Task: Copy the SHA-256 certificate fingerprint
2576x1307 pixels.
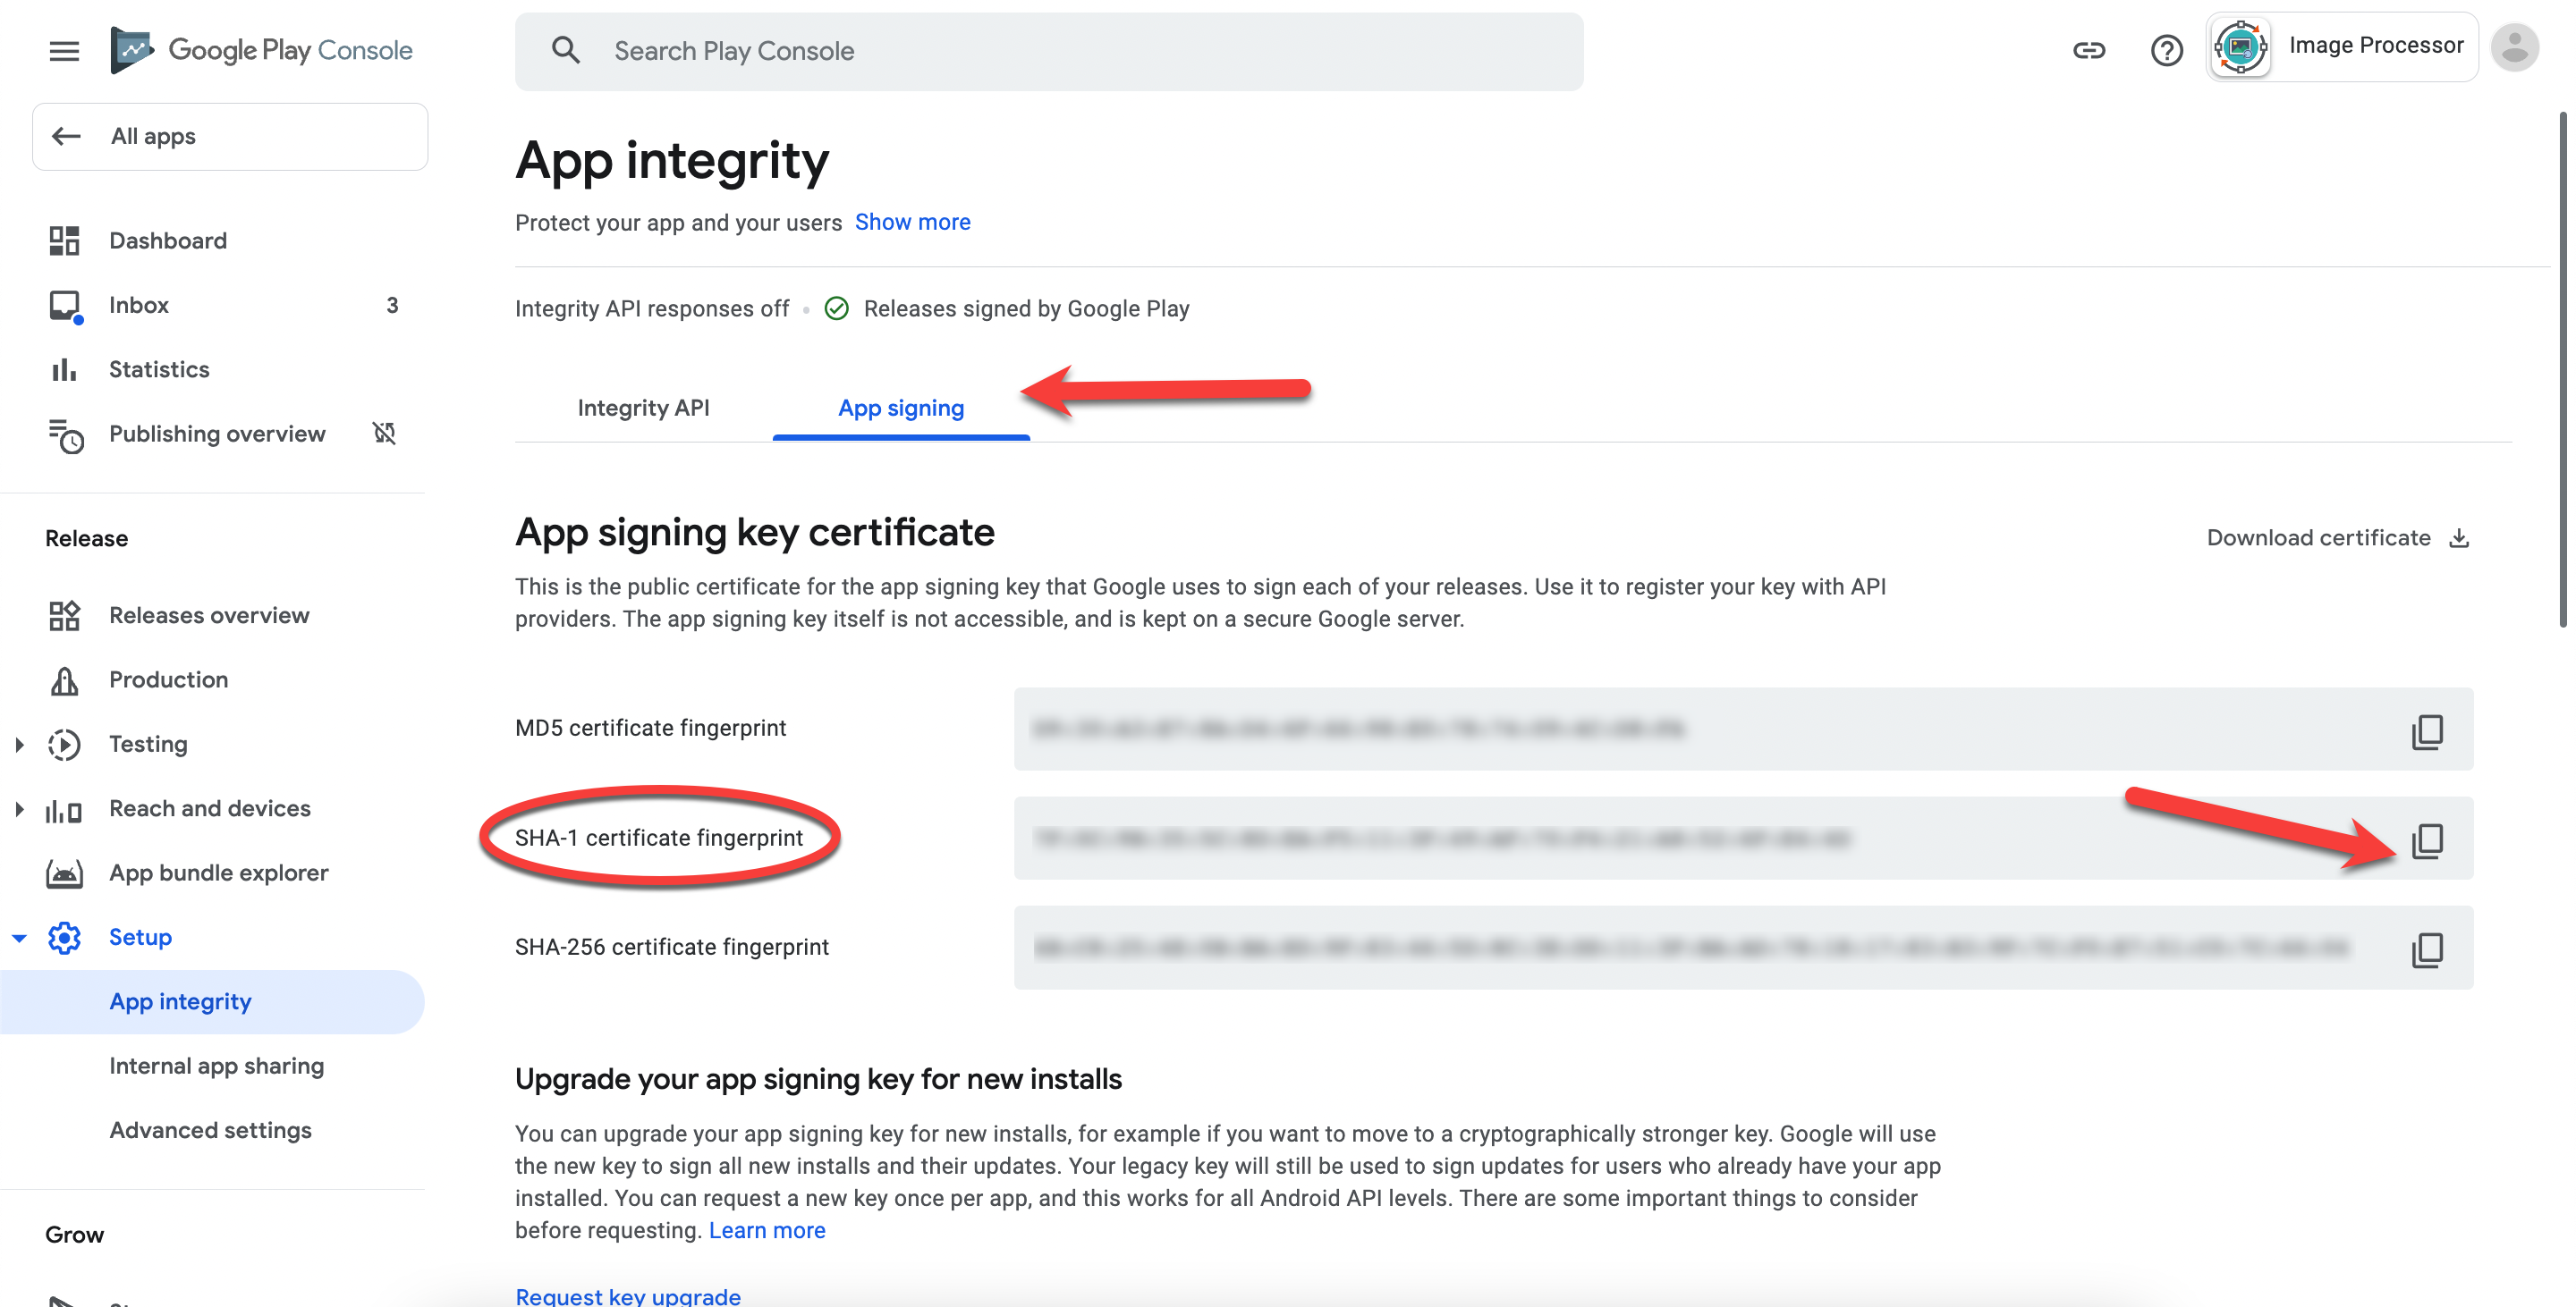Action: point(2427,949)
